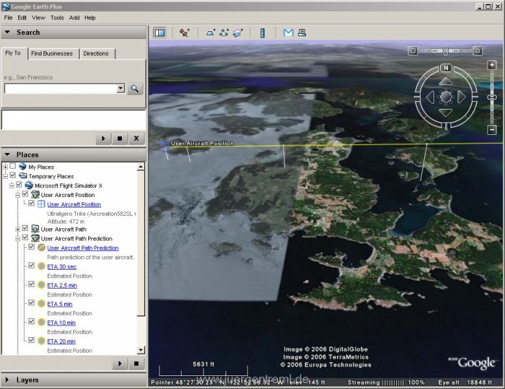Toggle the My Places checkbox

tap(12, 166)
